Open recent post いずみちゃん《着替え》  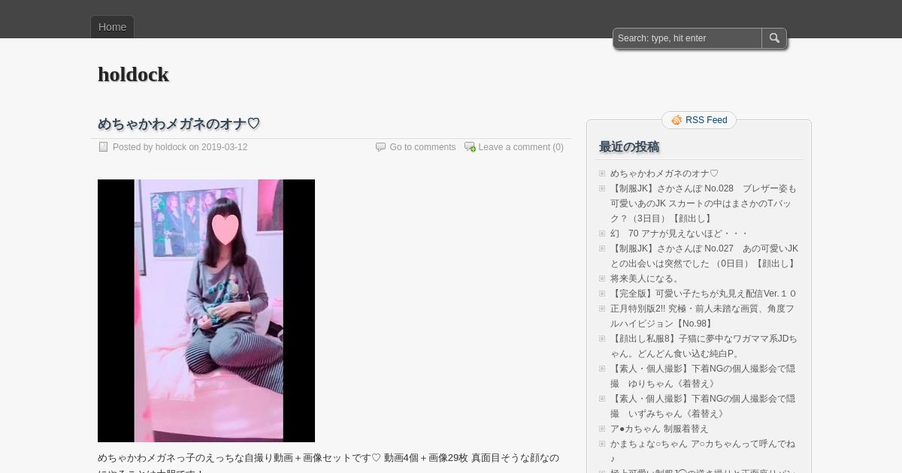tap(703, 406)
